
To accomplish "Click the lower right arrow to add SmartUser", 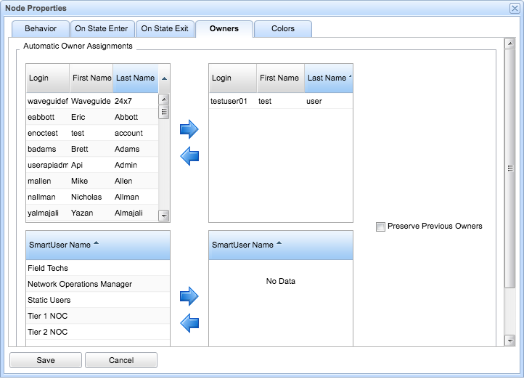I will [189, 296].
